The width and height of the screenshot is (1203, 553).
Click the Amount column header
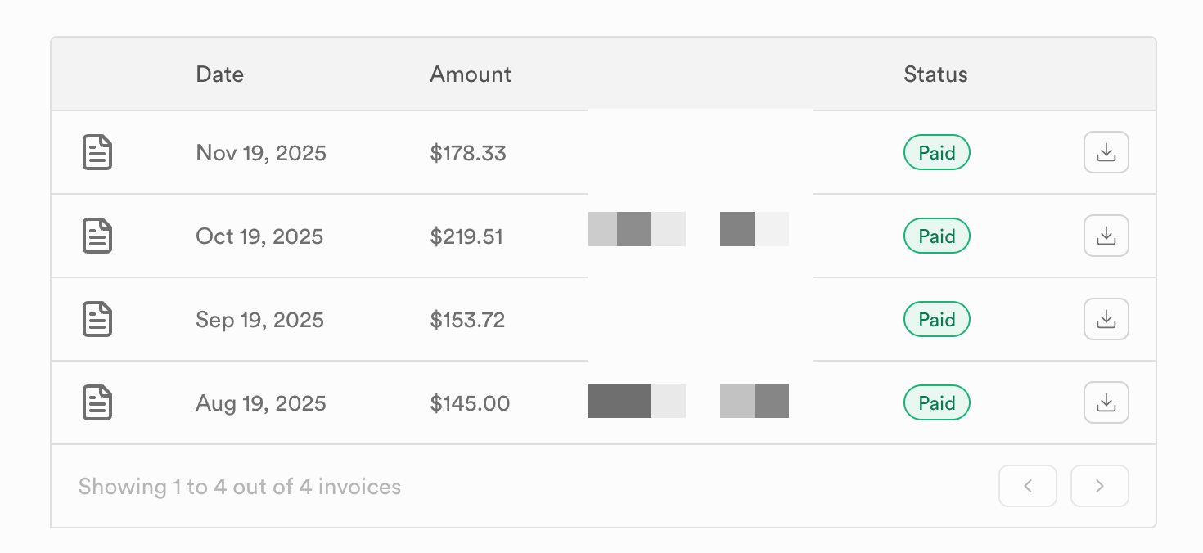(471, 74)
